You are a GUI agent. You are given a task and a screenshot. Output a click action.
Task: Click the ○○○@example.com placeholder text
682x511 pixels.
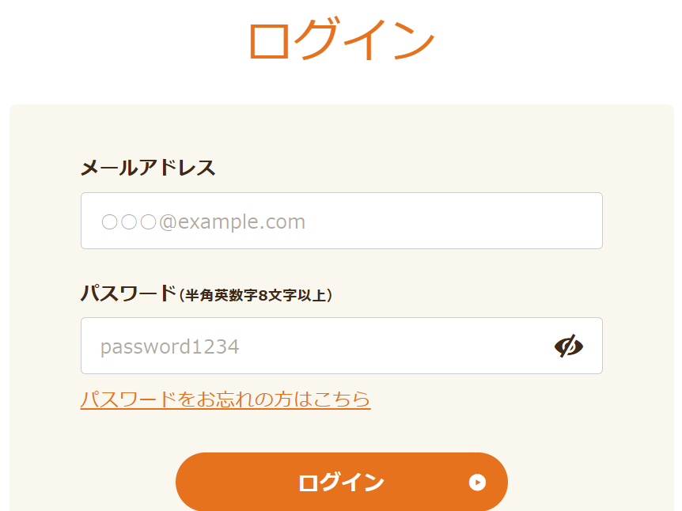click(x=203, y=221)
